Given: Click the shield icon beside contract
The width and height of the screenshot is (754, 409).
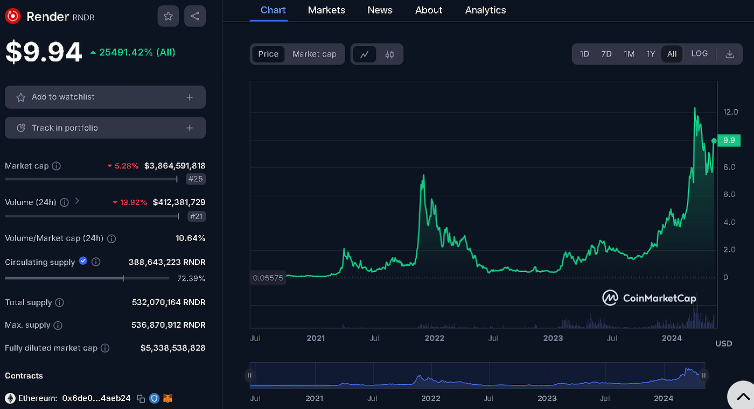Looking at the screenshot, I should coord(154,399).
